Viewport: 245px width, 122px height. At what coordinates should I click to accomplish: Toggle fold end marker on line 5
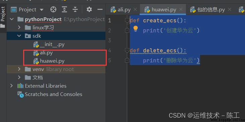coord(127,60)
